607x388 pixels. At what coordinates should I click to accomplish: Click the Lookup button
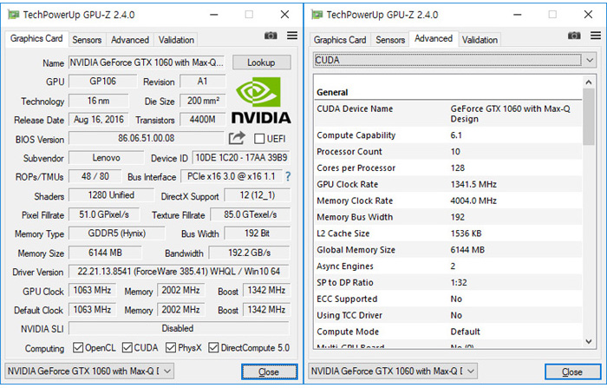pos(261,62)
